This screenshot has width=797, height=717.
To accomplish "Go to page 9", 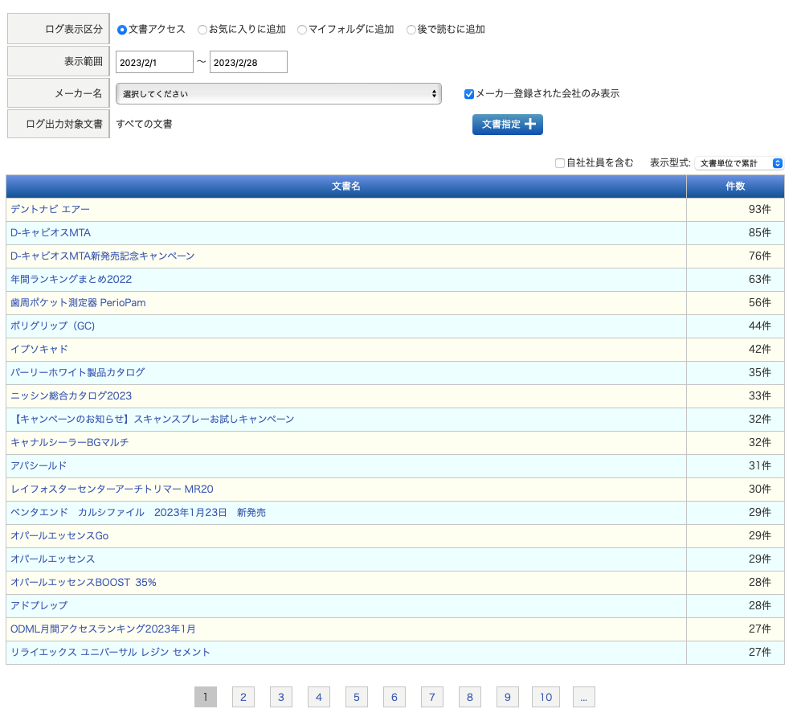I will [508, 697].
